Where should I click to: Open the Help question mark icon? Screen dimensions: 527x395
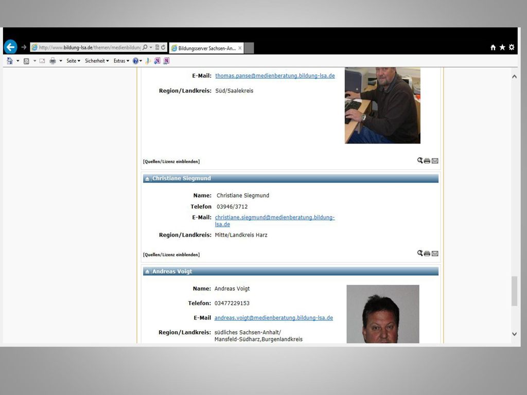point(135,61)
